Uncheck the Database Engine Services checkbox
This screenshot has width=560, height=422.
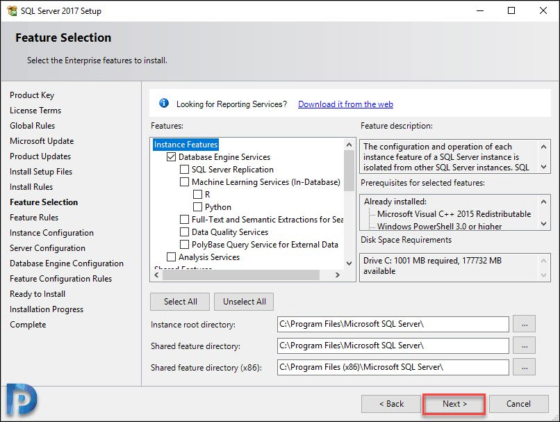click(172, 157)
